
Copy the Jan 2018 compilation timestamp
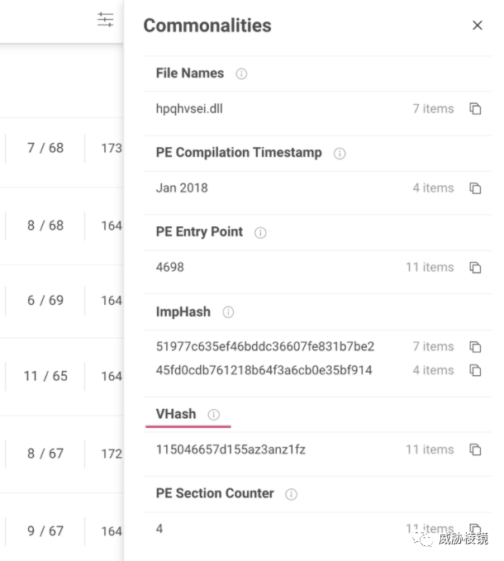[x=475, y=188]
